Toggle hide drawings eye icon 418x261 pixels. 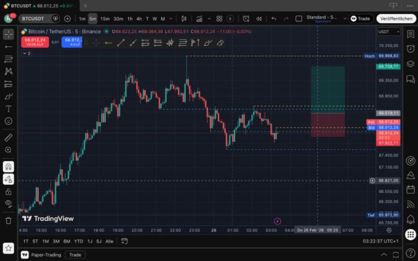tap(8, 204)
